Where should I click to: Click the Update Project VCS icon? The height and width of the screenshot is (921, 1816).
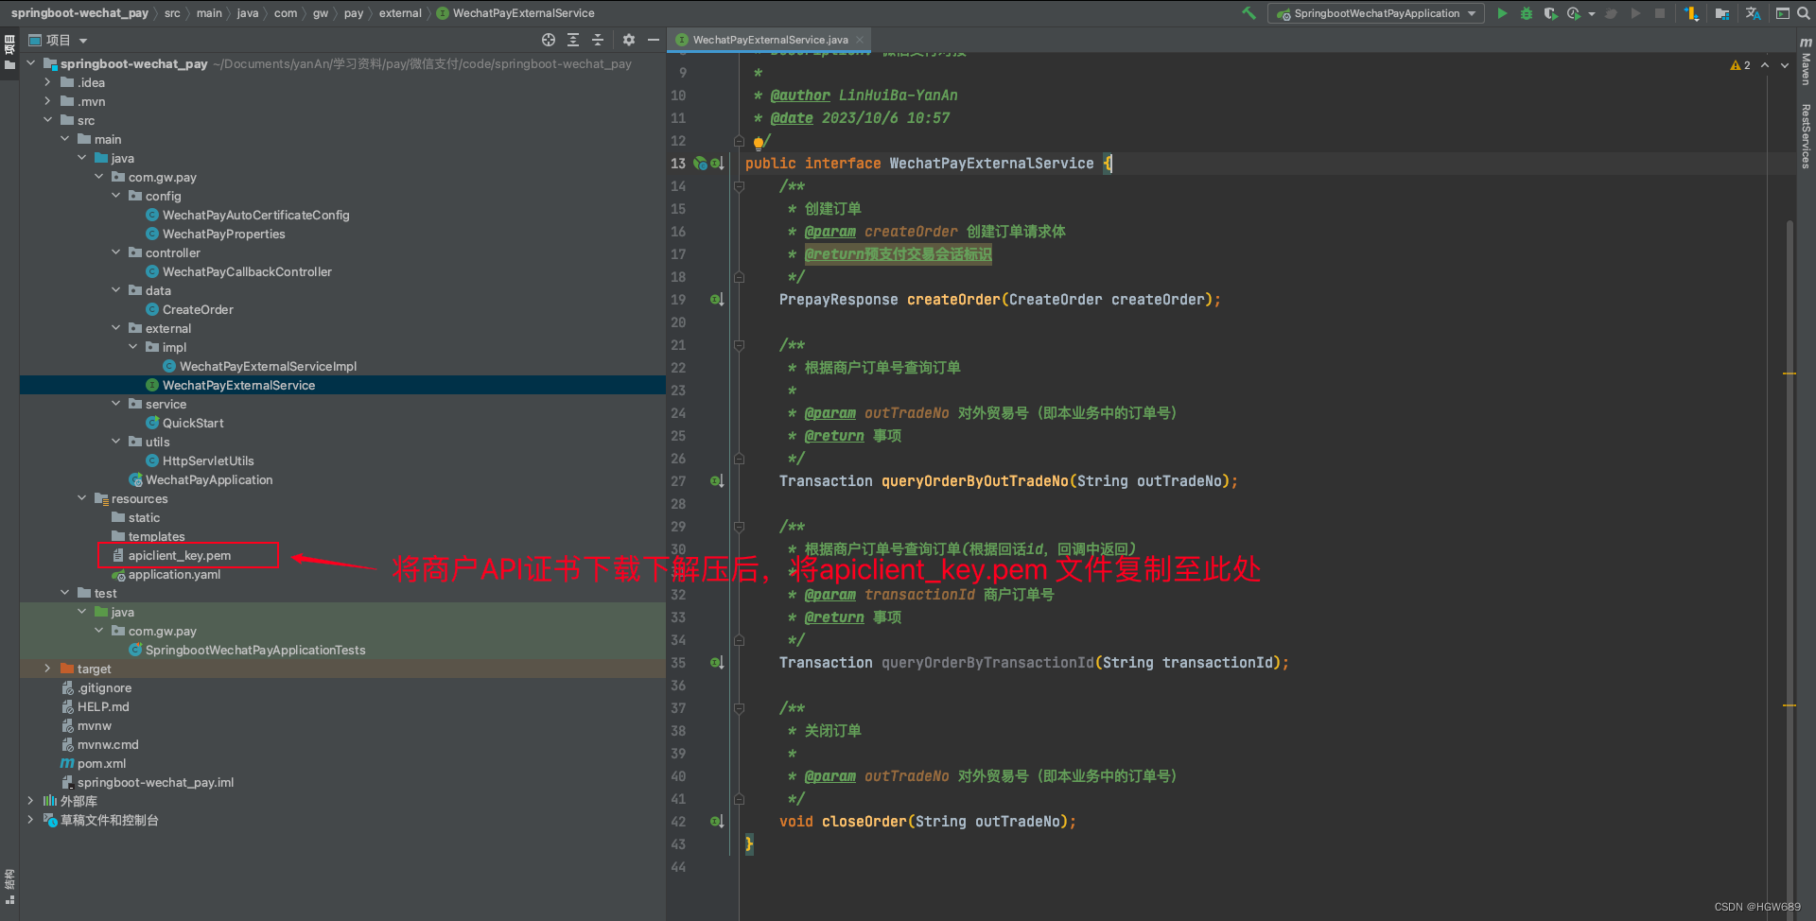[1692, 13]
